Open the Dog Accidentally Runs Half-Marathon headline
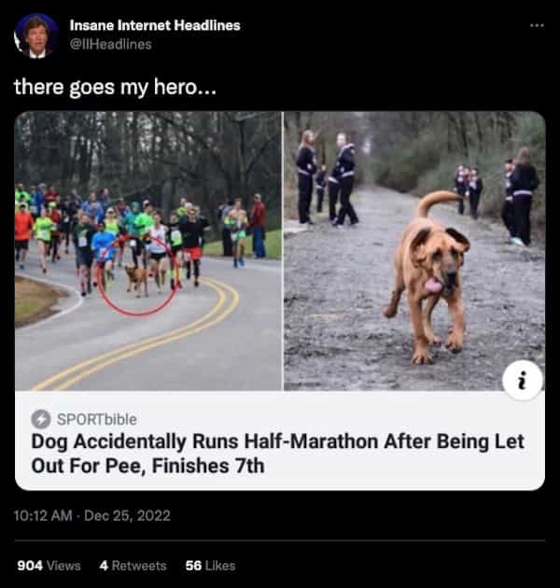560x588 pixels. [278, 454]
